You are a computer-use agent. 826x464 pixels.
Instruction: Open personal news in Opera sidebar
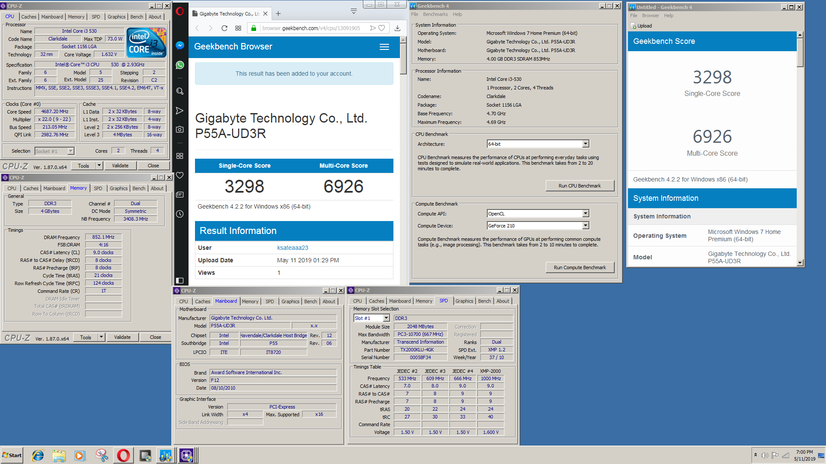tap(180, 194)
